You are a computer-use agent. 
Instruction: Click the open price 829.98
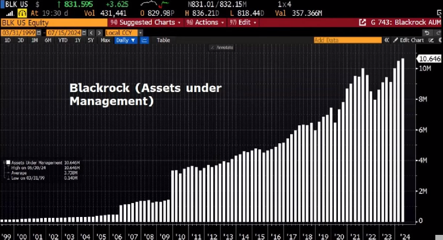[159, 13]
